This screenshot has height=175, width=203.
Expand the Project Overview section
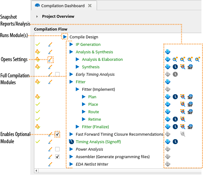[37, 17]
